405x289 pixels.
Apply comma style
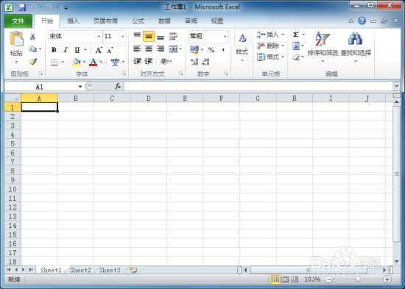click(223, 50)
